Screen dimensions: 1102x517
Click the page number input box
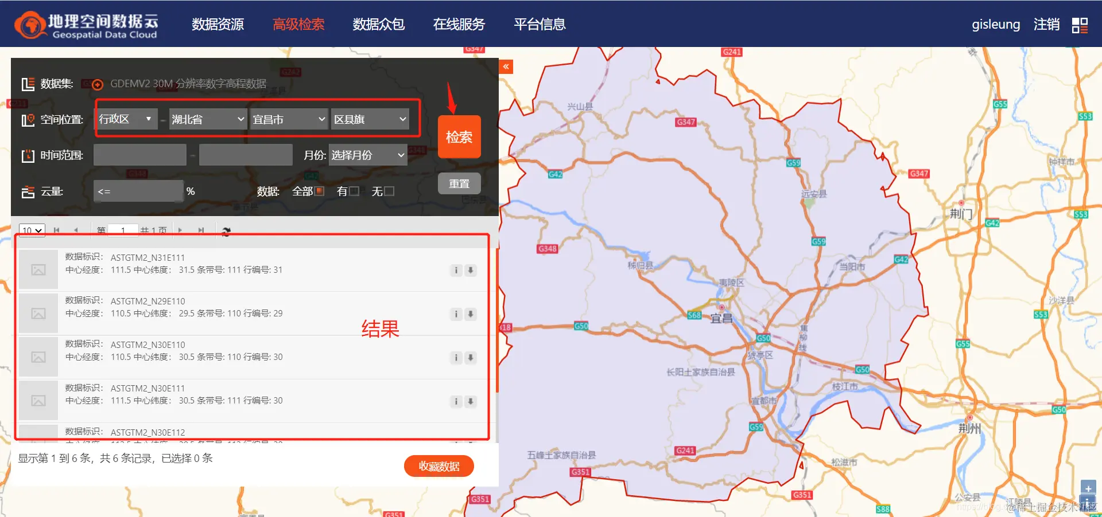[123, 230]
